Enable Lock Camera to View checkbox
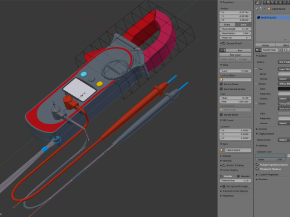290x217 pixels. coord(221,89)
